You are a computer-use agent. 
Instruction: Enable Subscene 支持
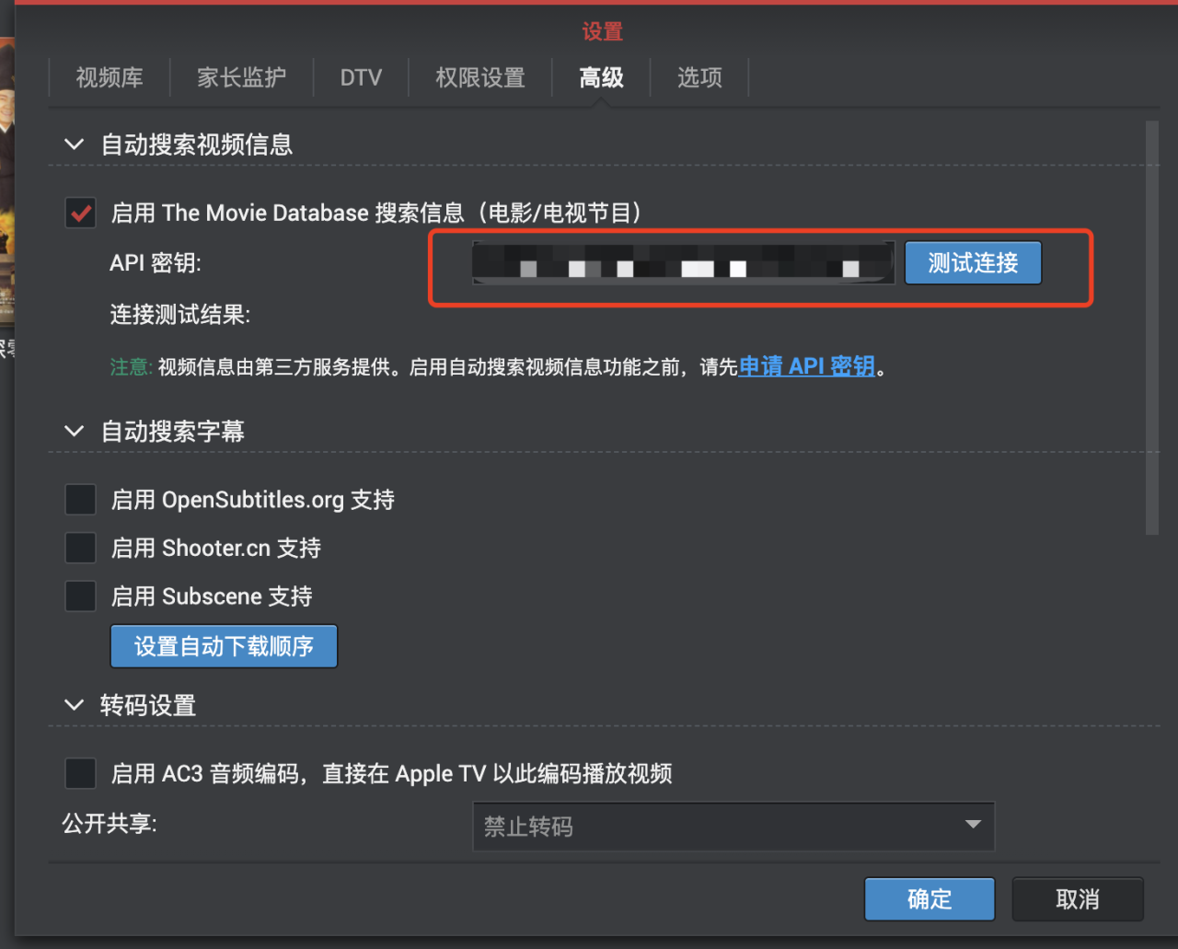(x=80, y=596)
